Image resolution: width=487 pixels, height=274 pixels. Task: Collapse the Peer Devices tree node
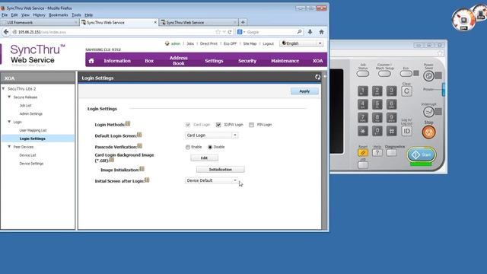tap(9, 147)
